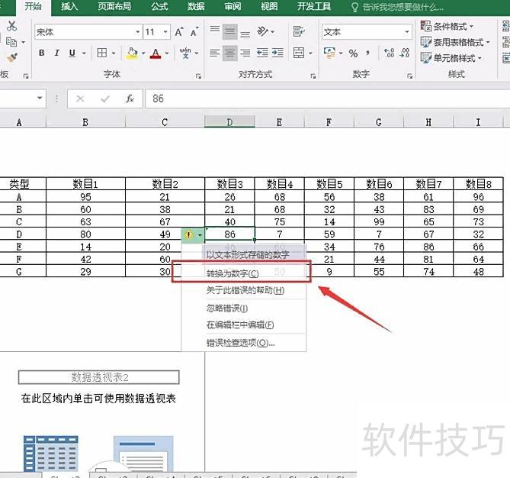Click decrease decimal icon
The image size is (510, 478).
404,53
